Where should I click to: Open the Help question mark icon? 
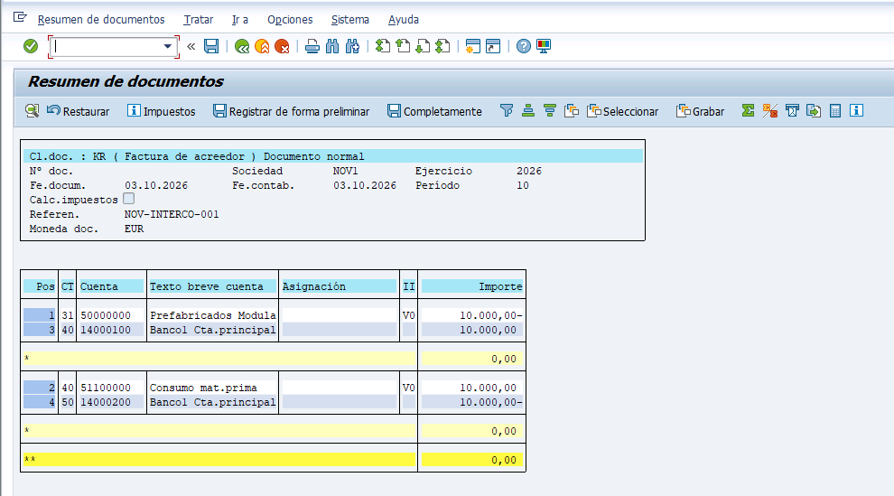click(x=524, y=46)
